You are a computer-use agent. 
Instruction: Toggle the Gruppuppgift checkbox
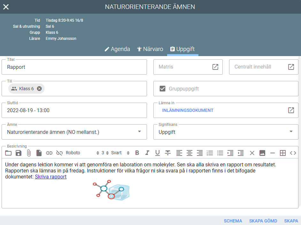163,89
